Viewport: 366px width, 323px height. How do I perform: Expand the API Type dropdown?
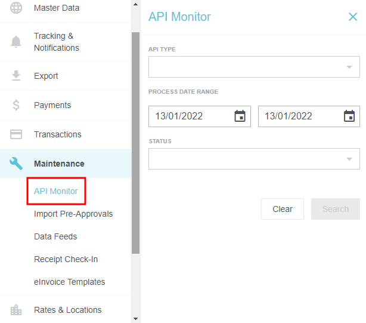pyautogui.click(x=349, y=67)
